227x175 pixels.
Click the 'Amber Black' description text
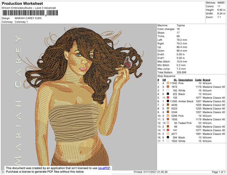[x=186, y=101]
